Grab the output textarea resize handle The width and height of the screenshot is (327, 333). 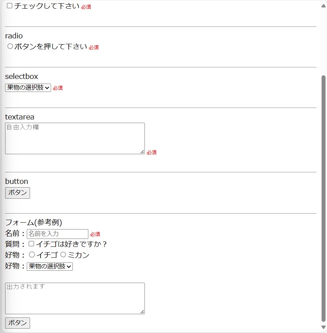[x=142, y=312]
